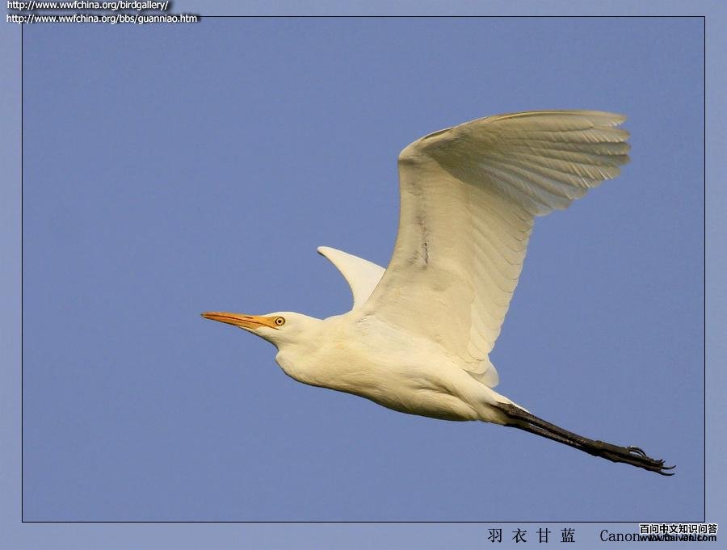The width and height of the screenshot is (727, 550).
Task: Open the wwfchina.org birdgallery URL
Action: 87,6
